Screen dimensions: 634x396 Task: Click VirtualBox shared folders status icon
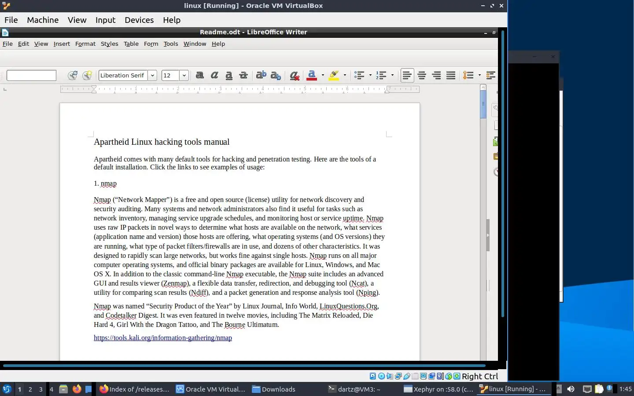pos(415,376)
